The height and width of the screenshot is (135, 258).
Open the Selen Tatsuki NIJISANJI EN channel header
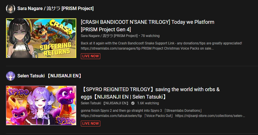49,76
